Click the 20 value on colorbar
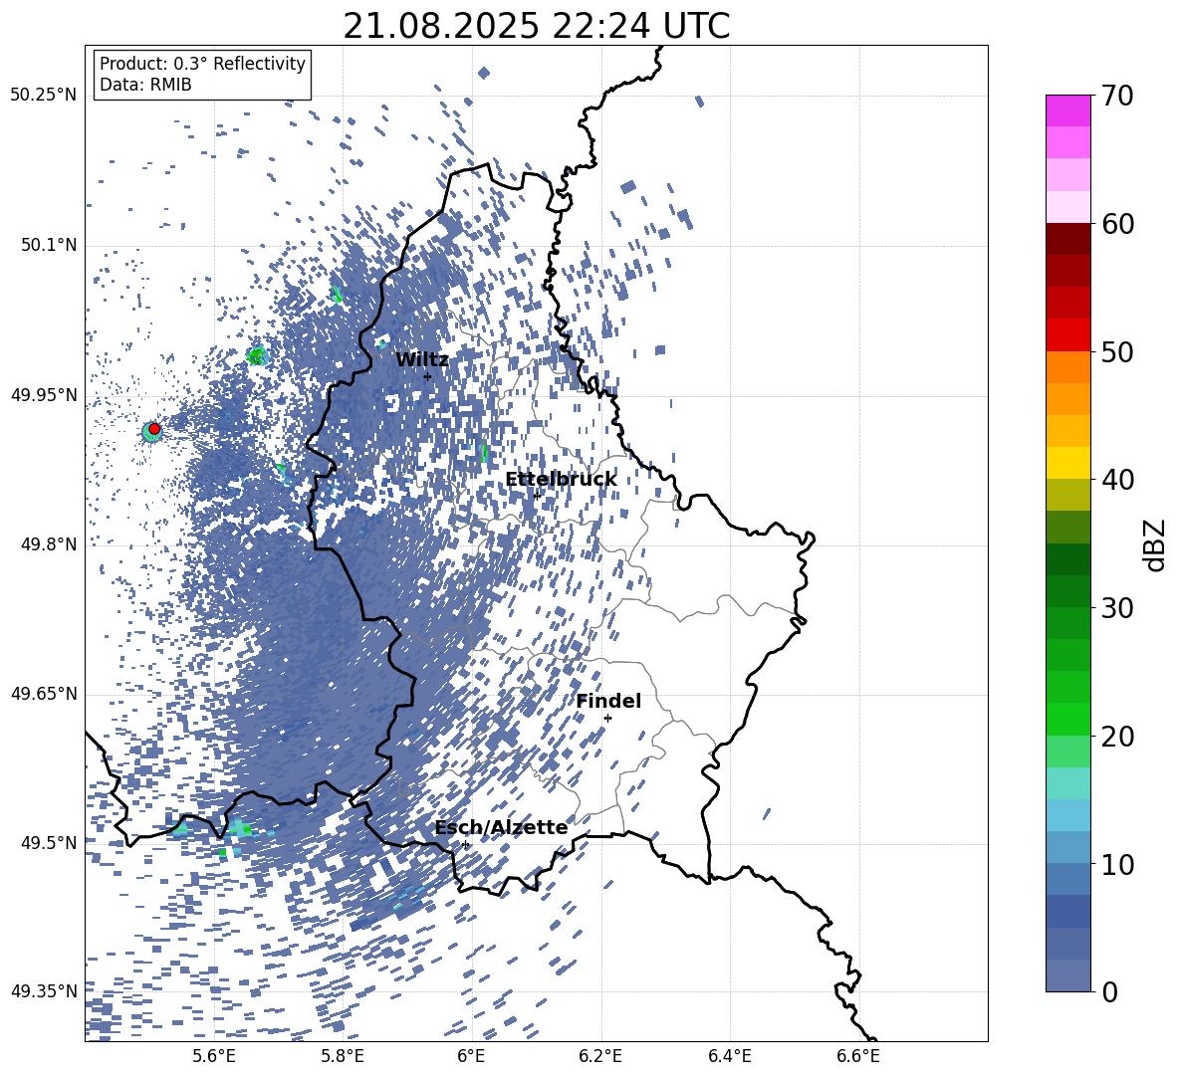1179x1076 pixels. click(1117, 737)
